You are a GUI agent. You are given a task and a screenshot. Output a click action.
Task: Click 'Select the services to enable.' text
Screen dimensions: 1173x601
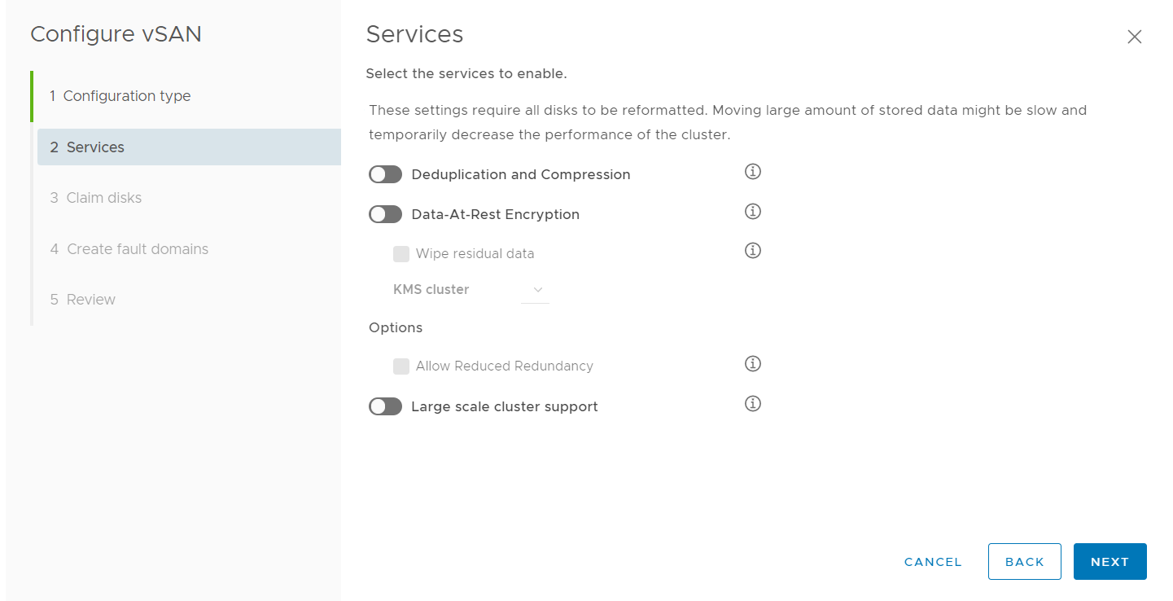click(466, 73)
